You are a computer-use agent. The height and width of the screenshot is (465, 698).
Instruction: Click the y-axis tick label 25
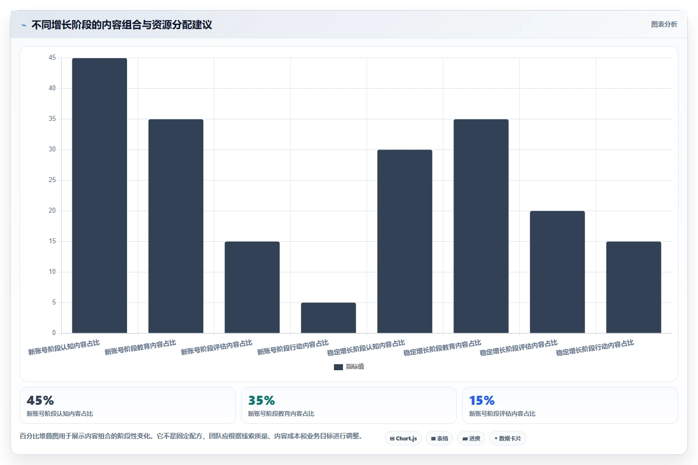[52, 180]
